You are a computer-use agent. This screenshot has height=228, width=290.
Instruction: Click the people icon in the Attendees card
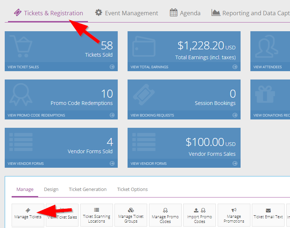coord(266,46)
